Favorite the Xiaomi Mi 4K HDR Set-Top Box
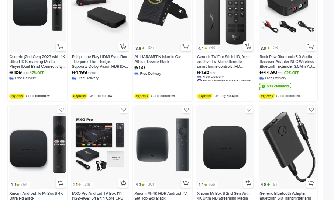This screenshot has width=334, height=200. [x=186, y=110]
